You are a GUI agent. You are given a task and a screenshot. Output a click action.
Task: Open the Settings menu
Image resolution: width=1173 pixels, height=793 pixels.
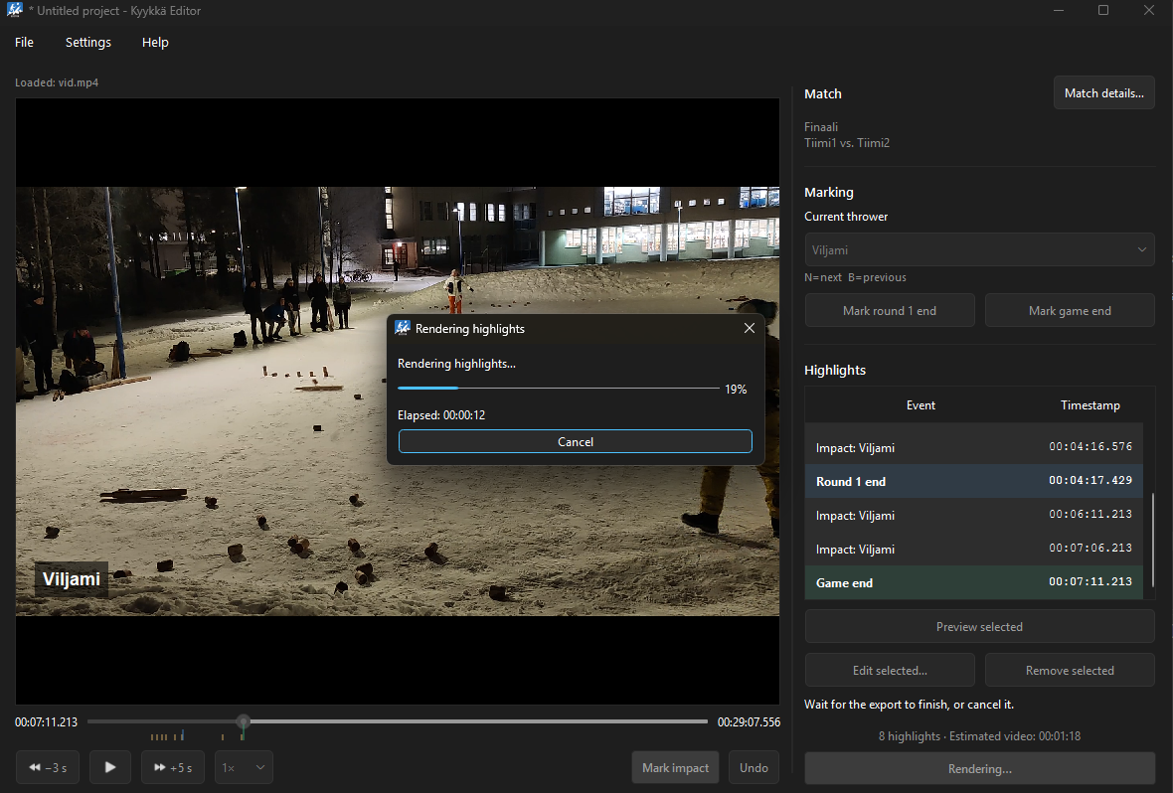click(88, 43)
